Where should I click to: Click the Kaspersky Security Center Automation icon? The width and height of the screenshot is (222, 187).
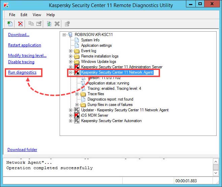pyautogui.click(x=77, y=121)
